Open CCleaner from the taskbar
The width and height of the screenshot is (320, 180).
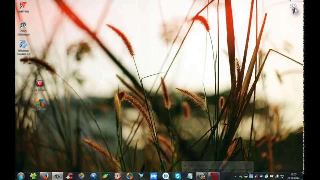pos(69,176)
